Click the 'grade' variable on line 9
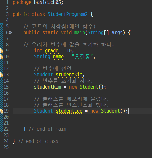This screenshot has width=152, height=158. tap(52, 51)
